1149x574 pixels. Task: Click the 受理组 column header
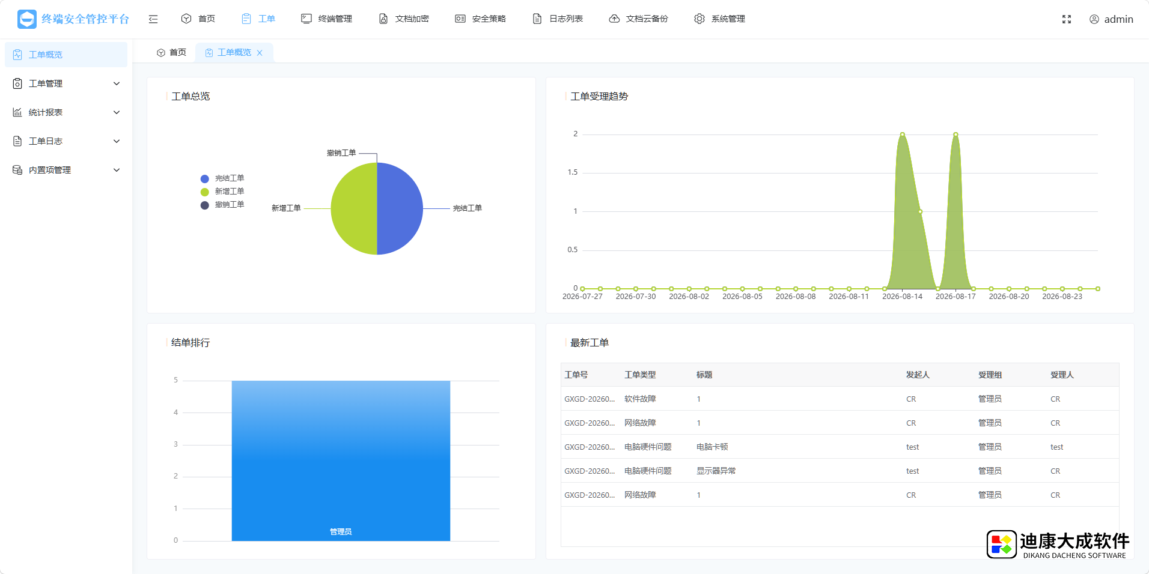pos(990,375)
